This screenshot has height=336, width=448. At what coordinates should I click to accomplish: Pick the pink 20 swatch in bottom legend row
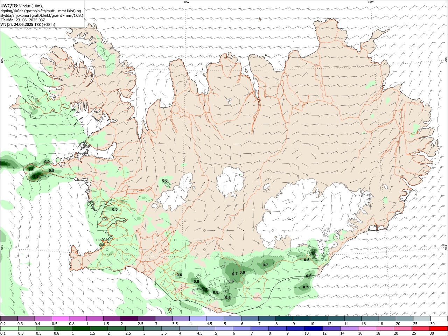(402, 328)
